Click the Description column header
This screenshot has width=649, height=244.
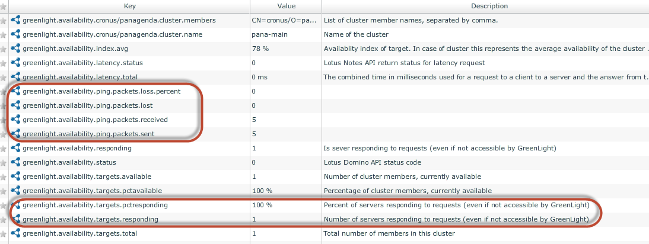[x=485, y=6]
